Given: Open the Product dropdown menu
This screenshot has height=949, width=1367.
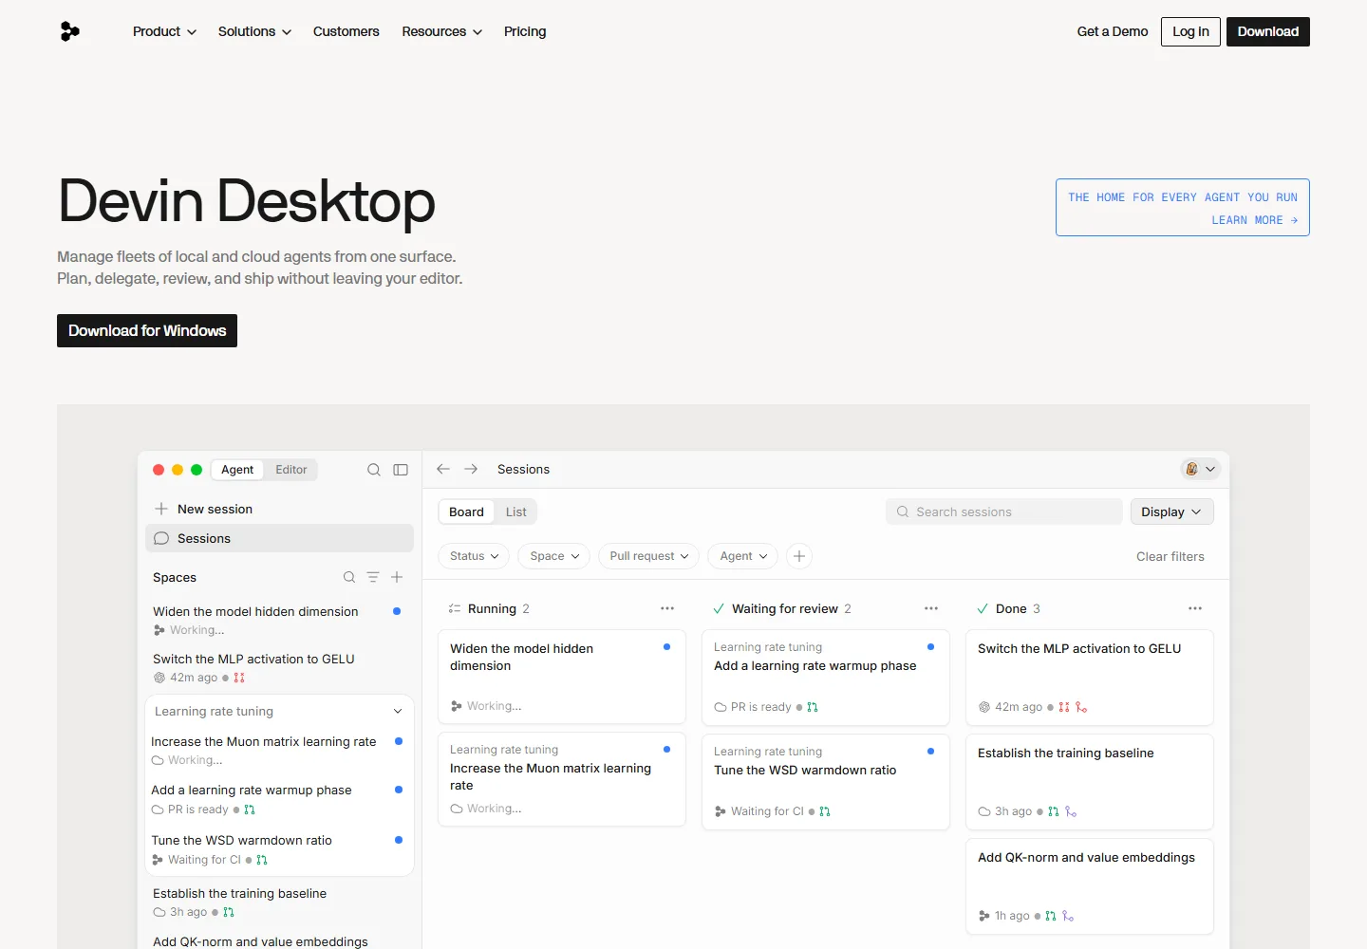Looking at the screenshot, I should pos(164,31).
